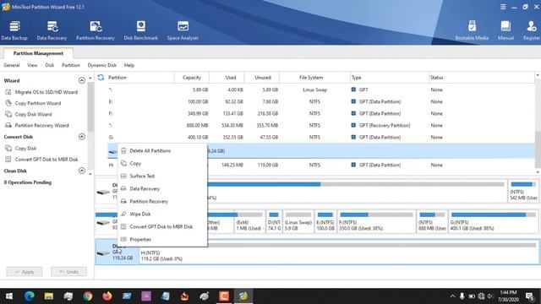Screen dimensions: 541x304
Task: Choose Convert GPT Disk to MBR Disk in context menu
Action: point(162,227)
